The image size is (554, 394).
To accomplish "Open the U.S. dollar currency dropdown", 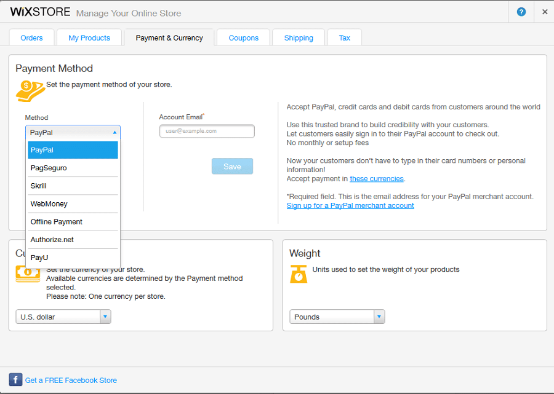I will pyautogui.click(x=63, y=317).
